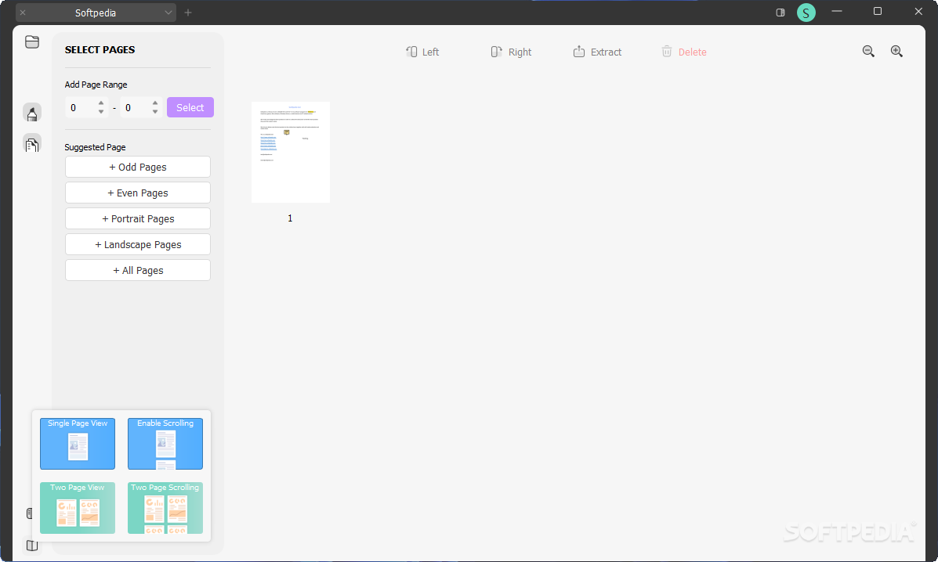Open the user account avatar S
The image size is (938, 562).
pos(806,13)
